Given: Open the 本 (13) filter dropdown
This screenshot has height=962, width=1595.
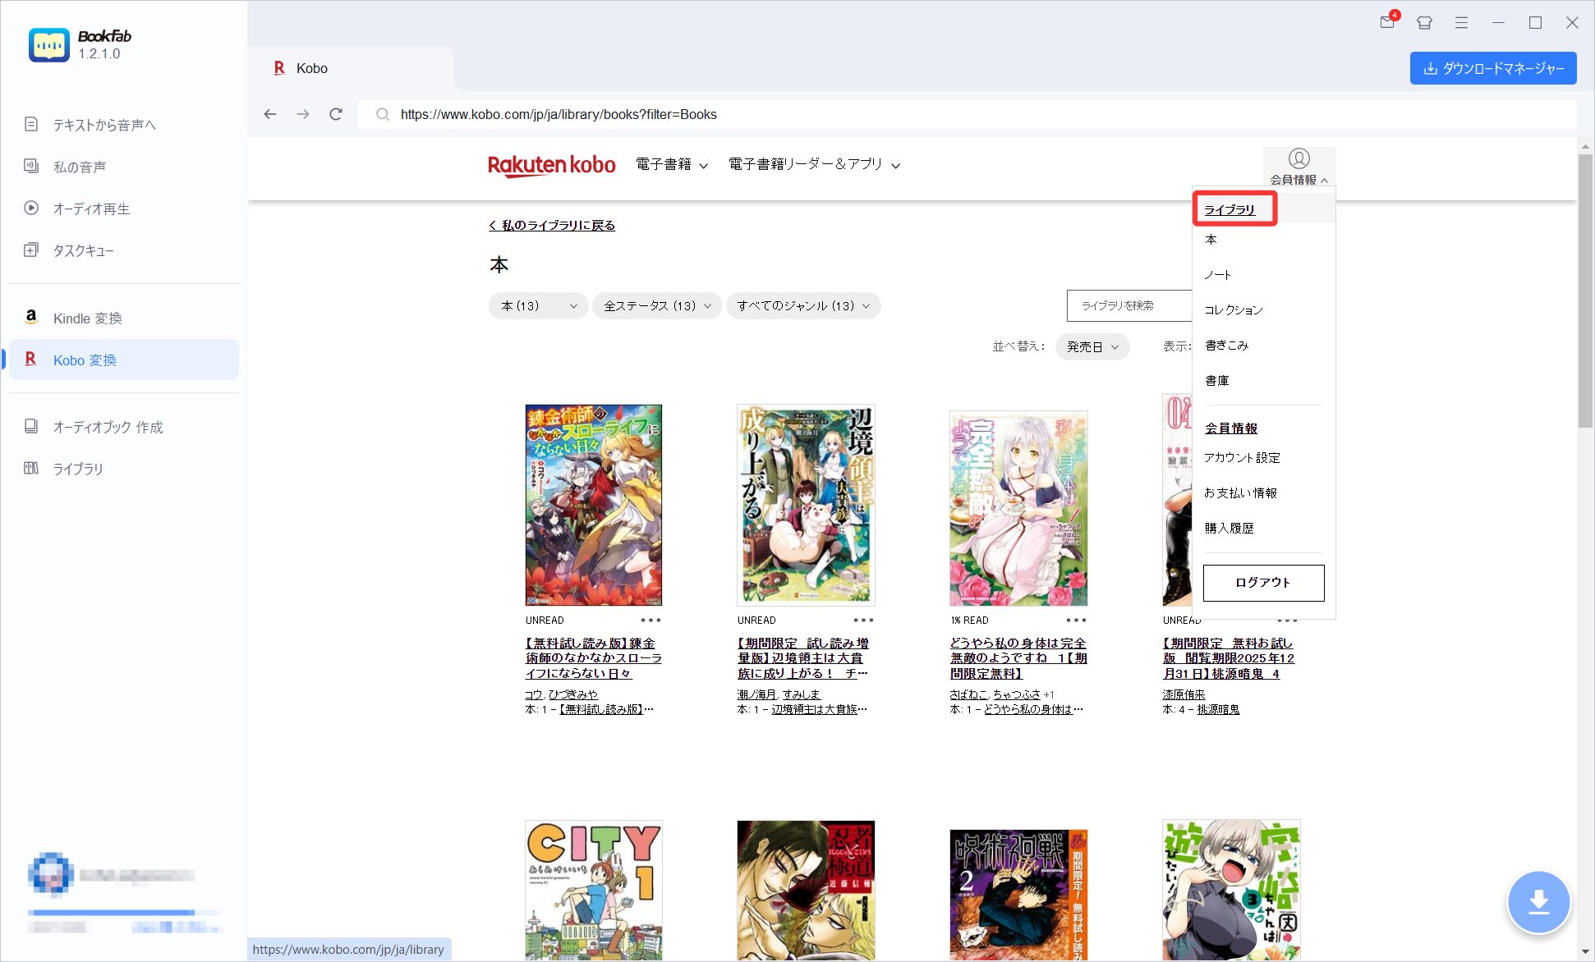Looking at the screenshot, I should (537, 305).
